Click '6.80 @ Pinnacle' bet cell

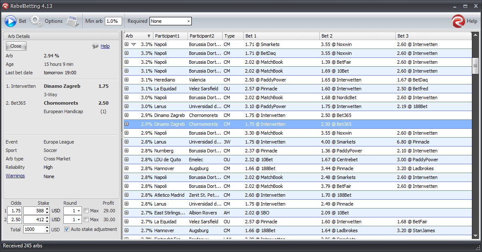[413, 142]
